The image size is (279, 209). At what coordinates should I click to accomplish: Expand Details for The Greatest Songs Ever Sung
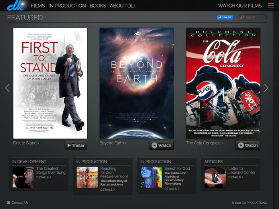point(43,177)
